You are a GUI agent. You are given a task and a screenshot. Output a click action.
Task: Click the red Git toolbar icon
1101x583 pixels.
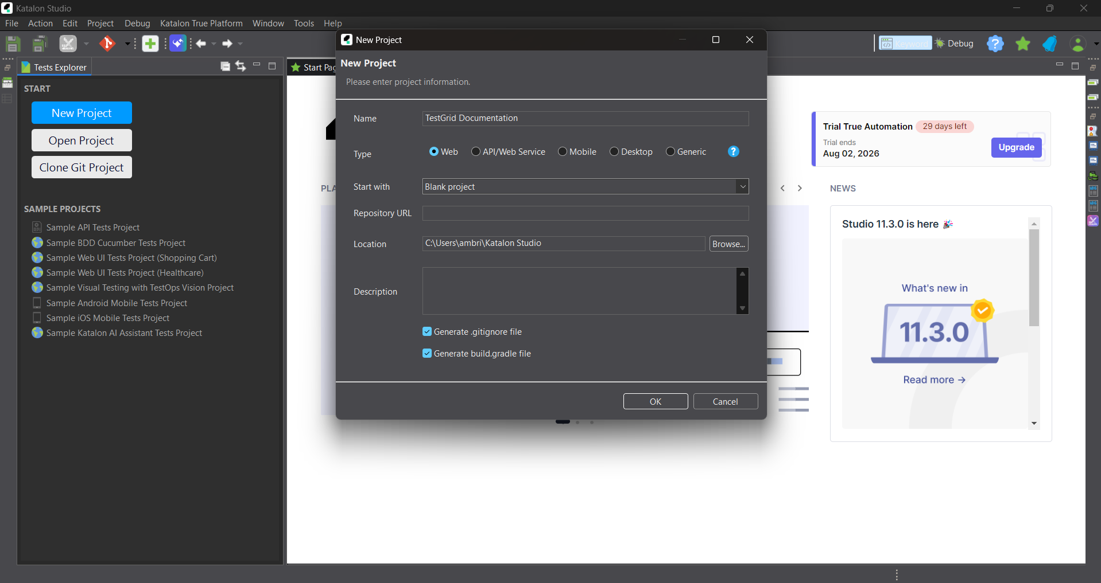click(x=107, y=44)
